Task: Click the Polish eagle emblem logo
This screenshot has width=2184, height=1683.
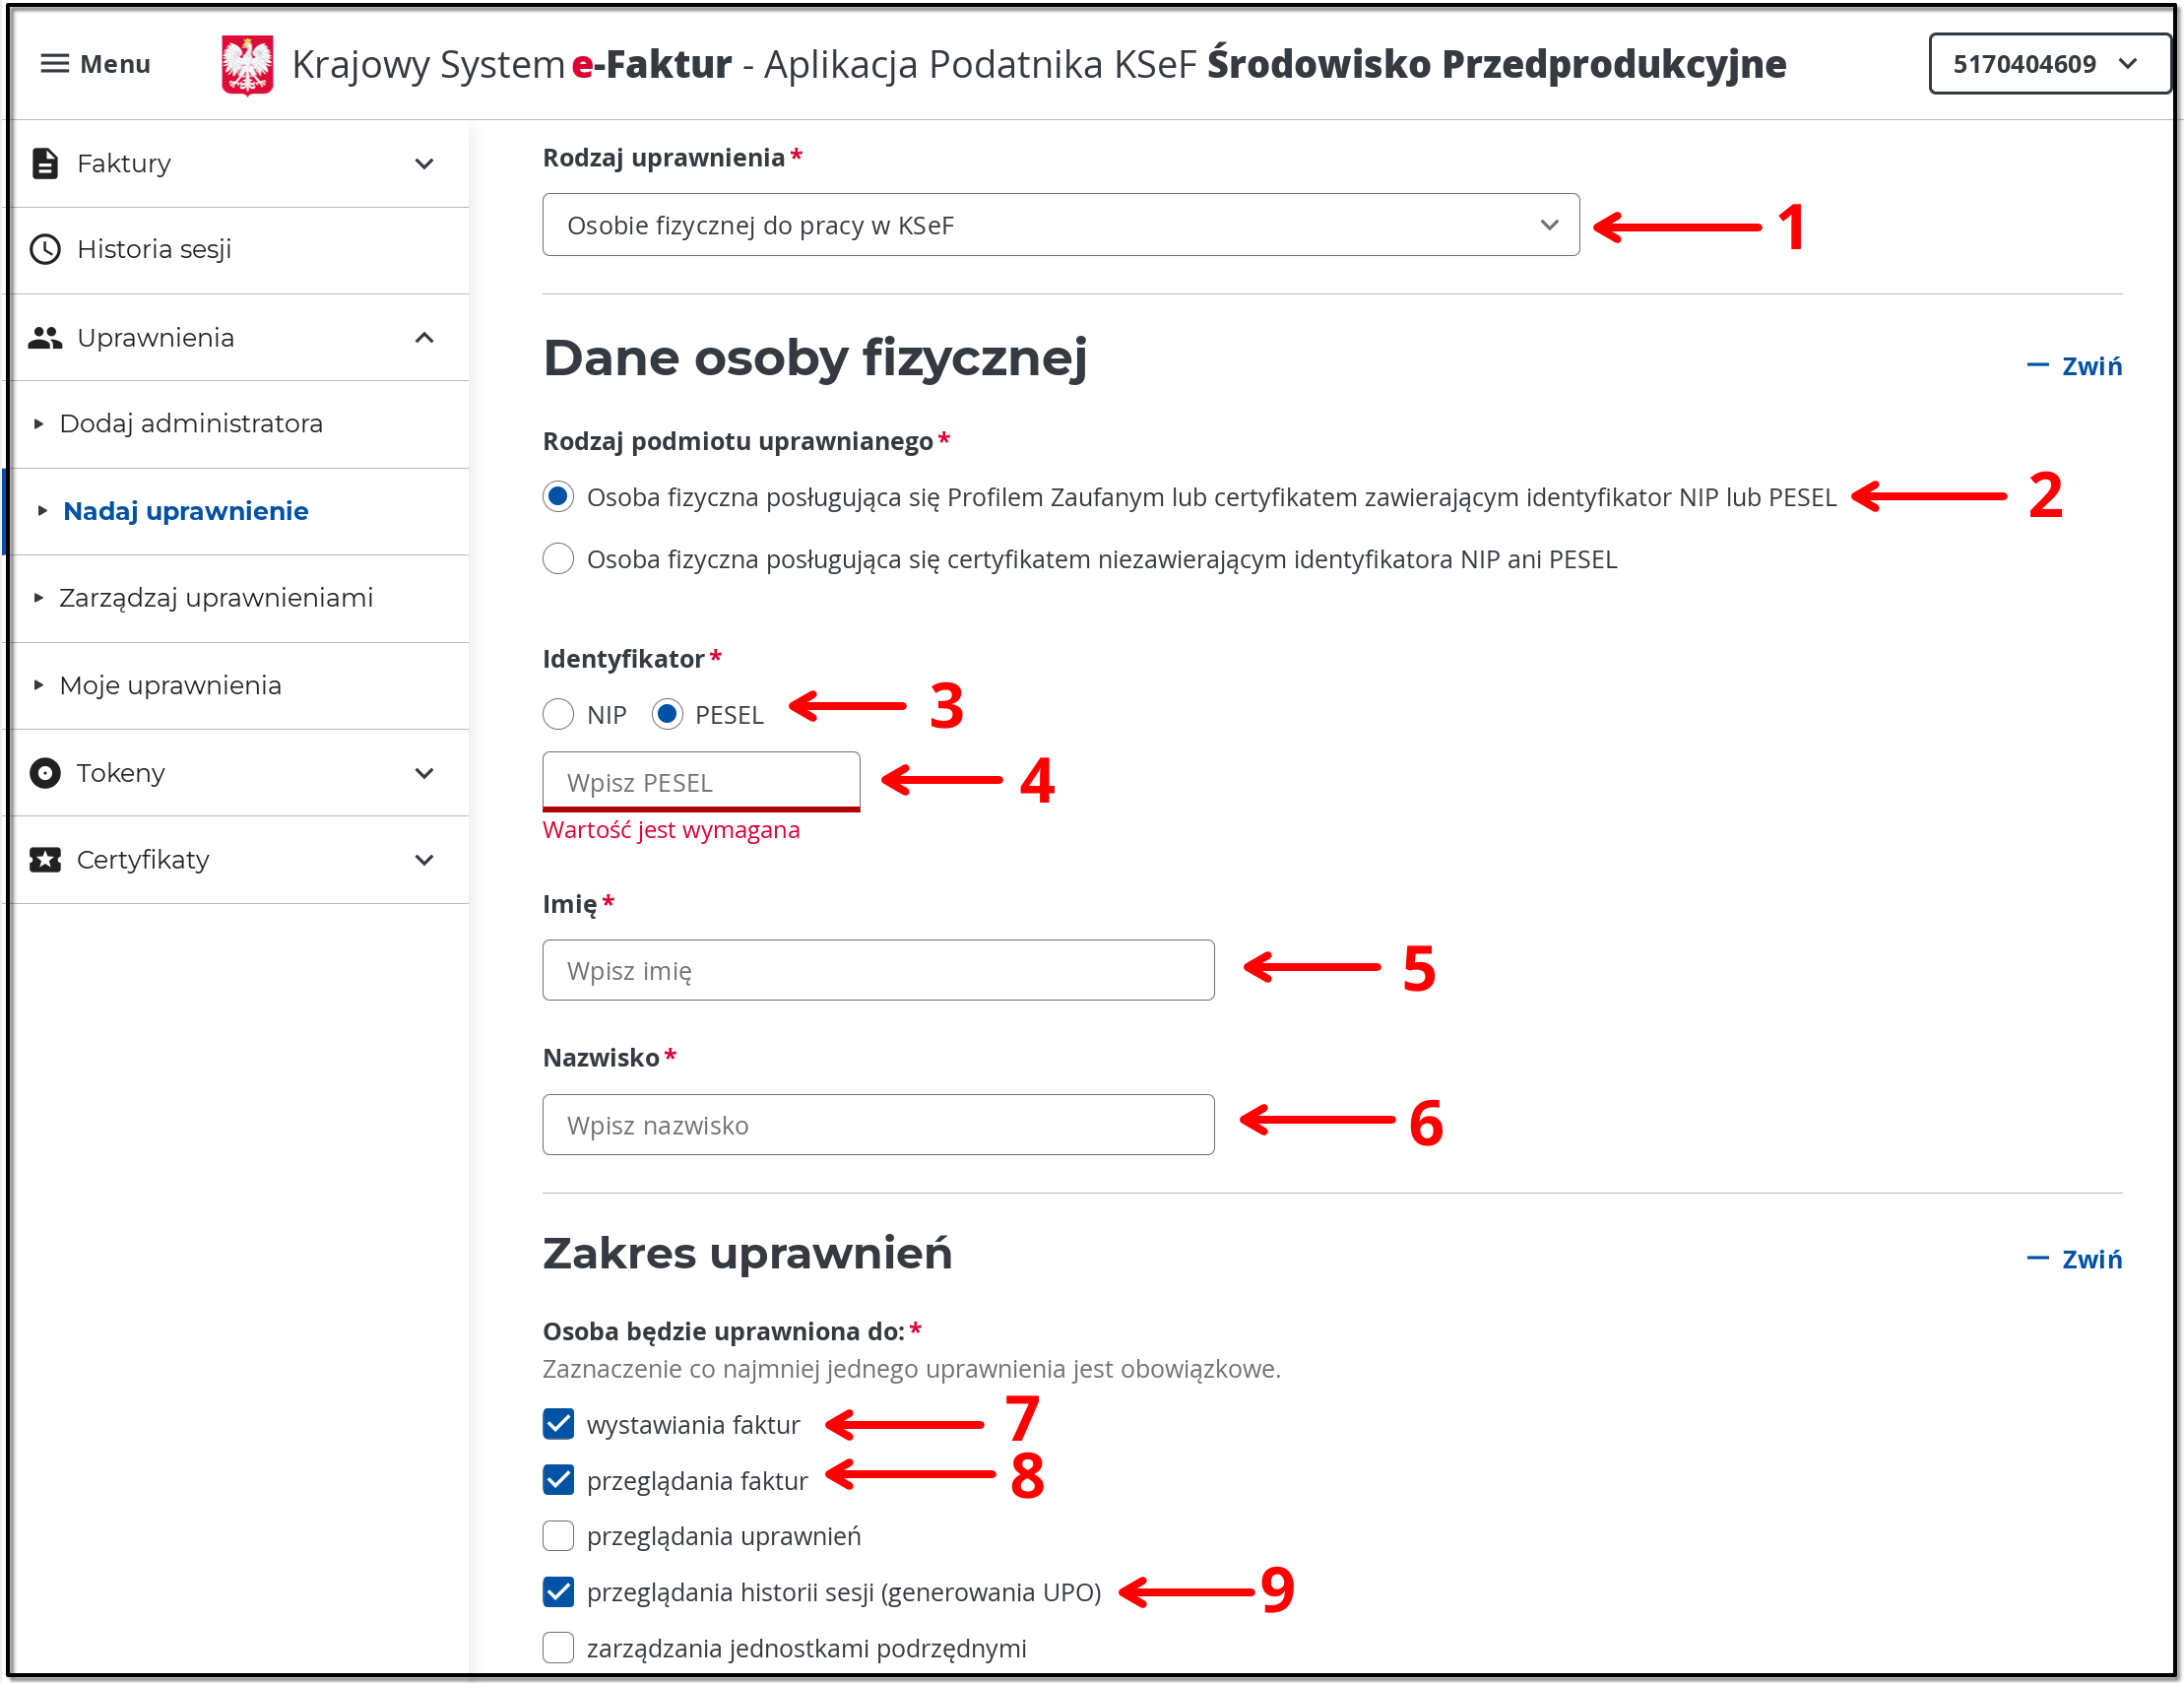Action: 247,65
